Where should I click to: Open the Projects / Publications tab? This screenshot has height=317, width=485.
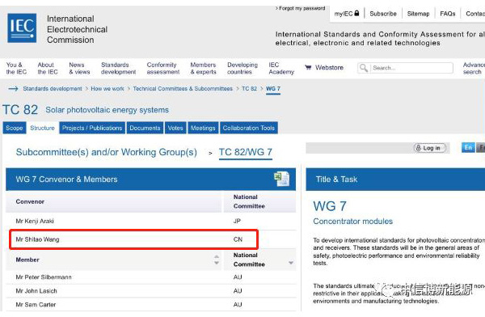click(92, 128)
